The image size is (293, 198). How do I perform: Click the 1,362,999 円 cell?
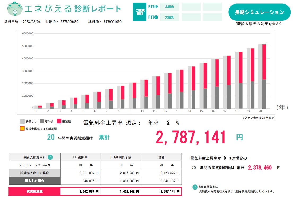[x=80, y=191]
